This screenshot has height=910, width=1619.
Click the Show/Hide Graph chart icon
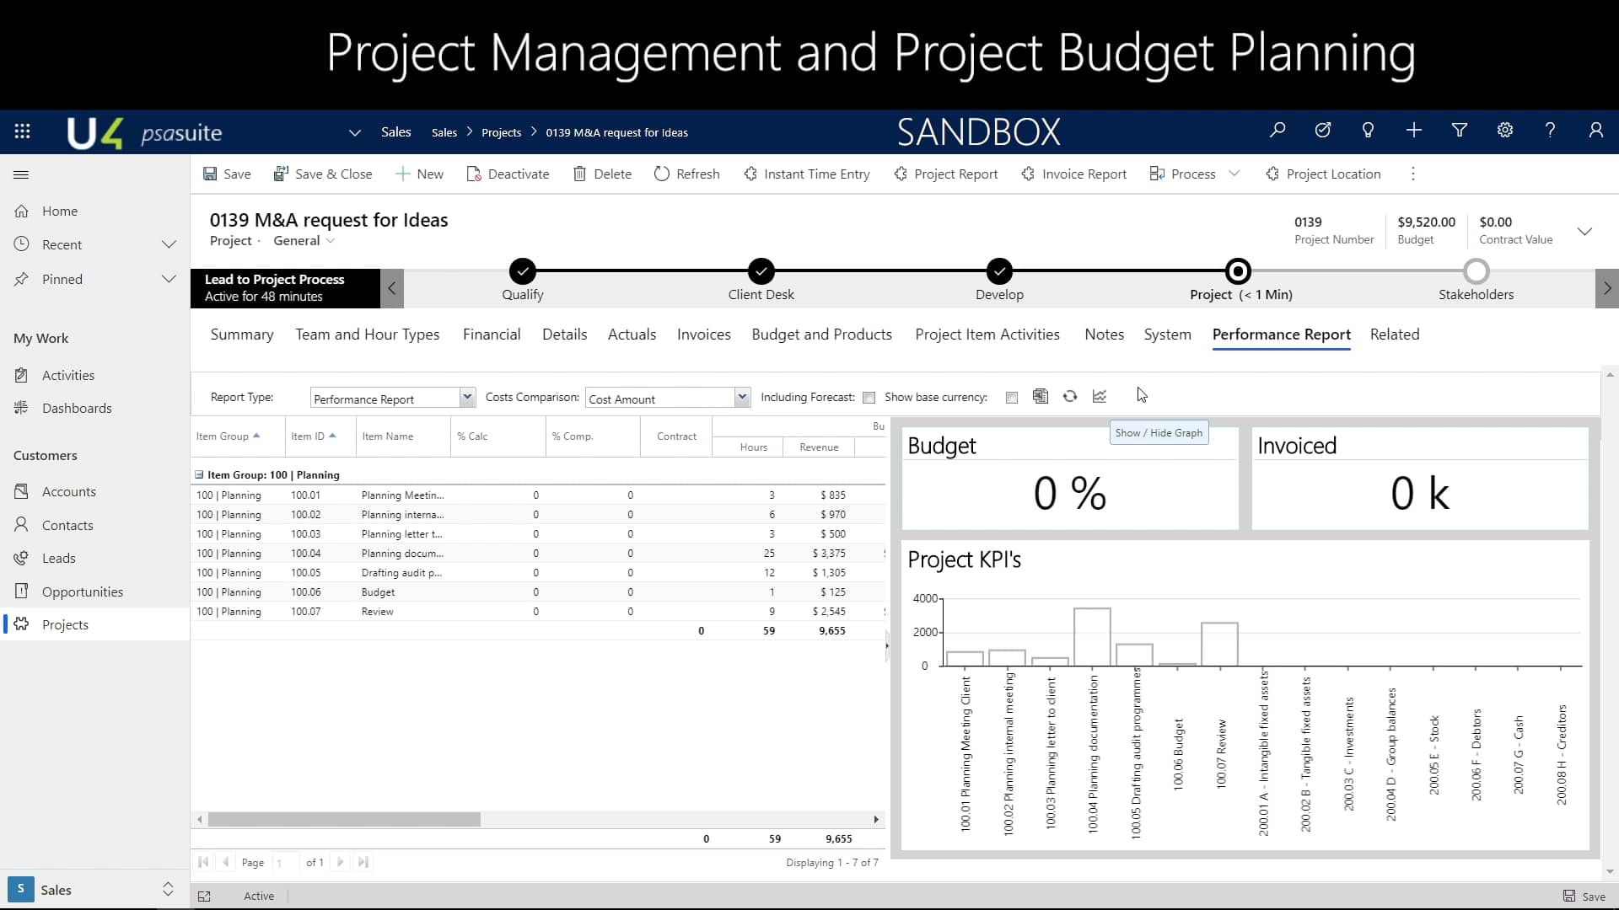[1100, 396]
